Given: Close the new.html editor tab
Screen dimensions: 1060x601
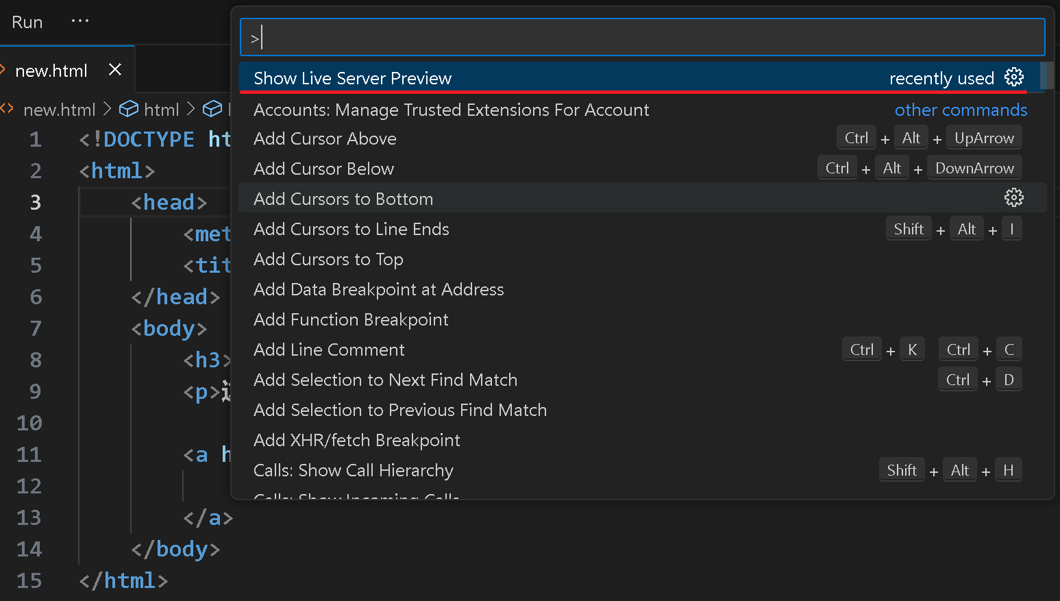Looking at the screenshot, I should [115, 70].
